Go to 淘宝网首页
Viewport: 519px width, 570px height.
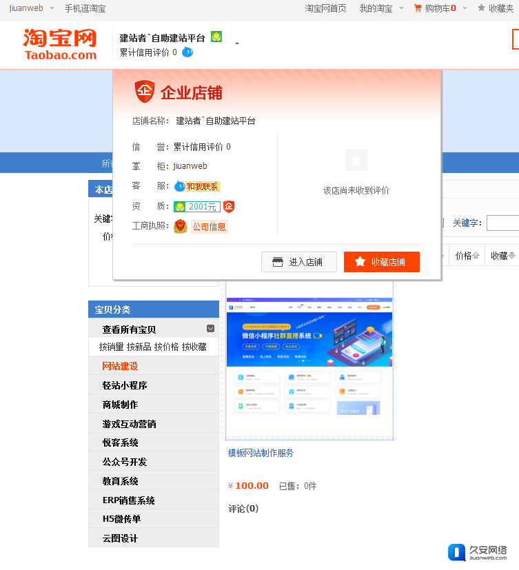click(x=325, y=8)
